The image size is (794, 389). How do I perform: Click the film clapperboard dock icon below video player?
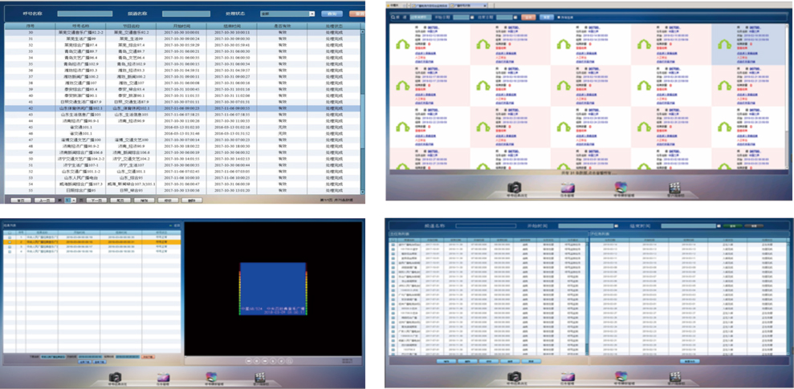pyautogui.click(x=260, y=377)
